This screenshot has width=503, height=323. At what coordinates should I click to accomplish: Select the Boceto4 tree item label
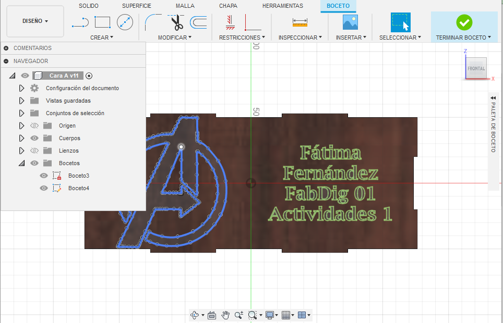tap(79, 188)
